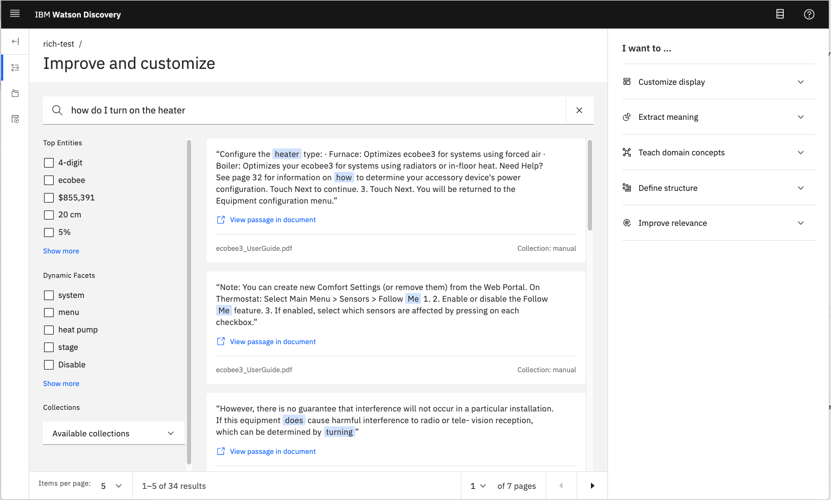Click the Define structure icon
Image resolution: width=831 pixels, height=500 pixels.
point(627,188)
